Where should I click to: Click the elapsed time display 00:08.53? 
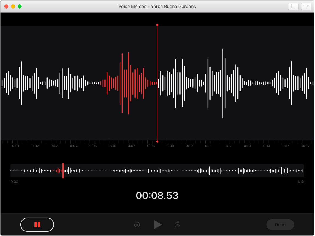point(157,196)
